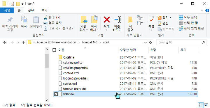
Task: Click the navigation pane scroll down arrow
Action: (47, 100)
